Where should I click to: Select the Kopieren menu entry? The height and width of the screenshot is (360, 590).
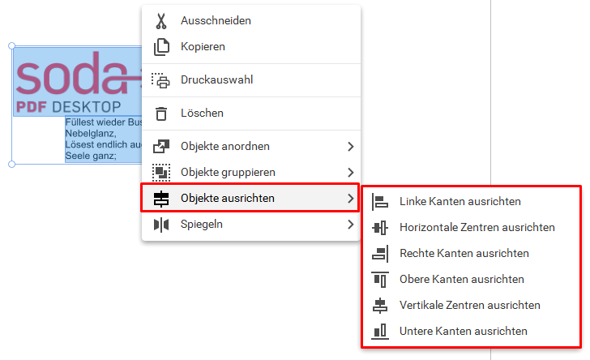[251, 47]
